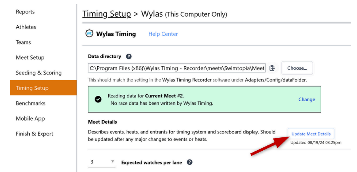Click the copy path clipboard icon

pos(272,68)
